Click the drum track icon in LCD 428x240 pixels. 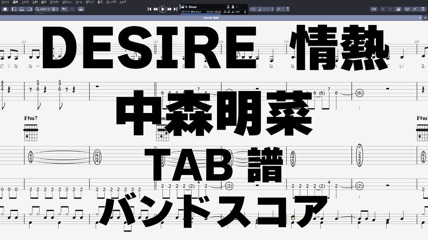point(183,7)
